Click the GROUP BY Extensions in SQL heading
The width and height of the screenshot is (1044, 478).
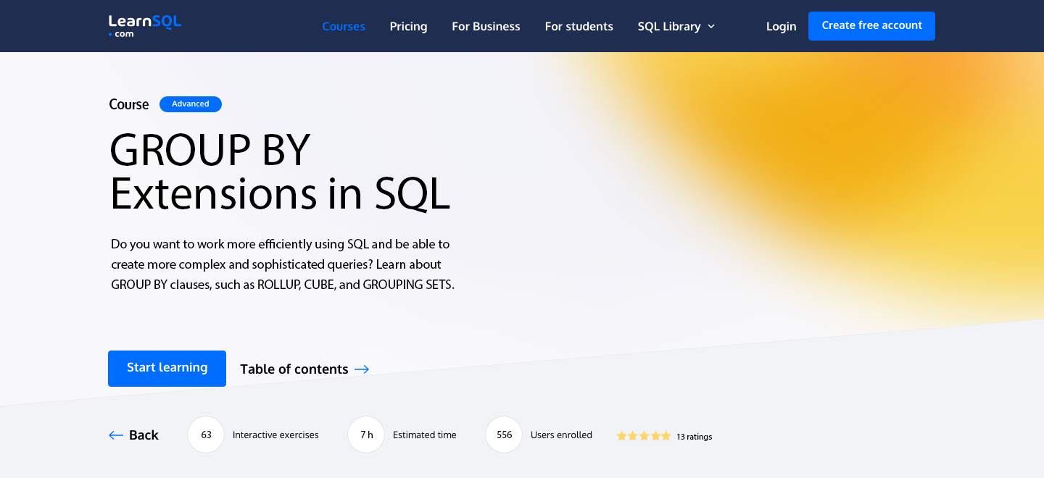coord(280,172)
